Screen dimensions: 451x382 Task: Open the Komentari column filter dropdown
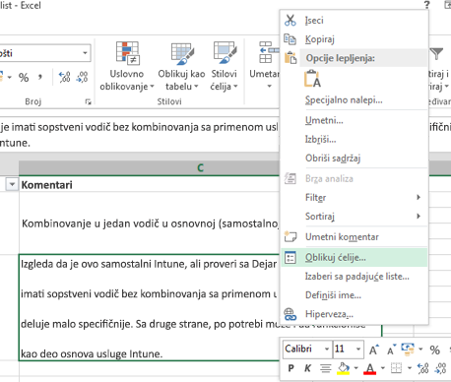[x=12, y=185]
